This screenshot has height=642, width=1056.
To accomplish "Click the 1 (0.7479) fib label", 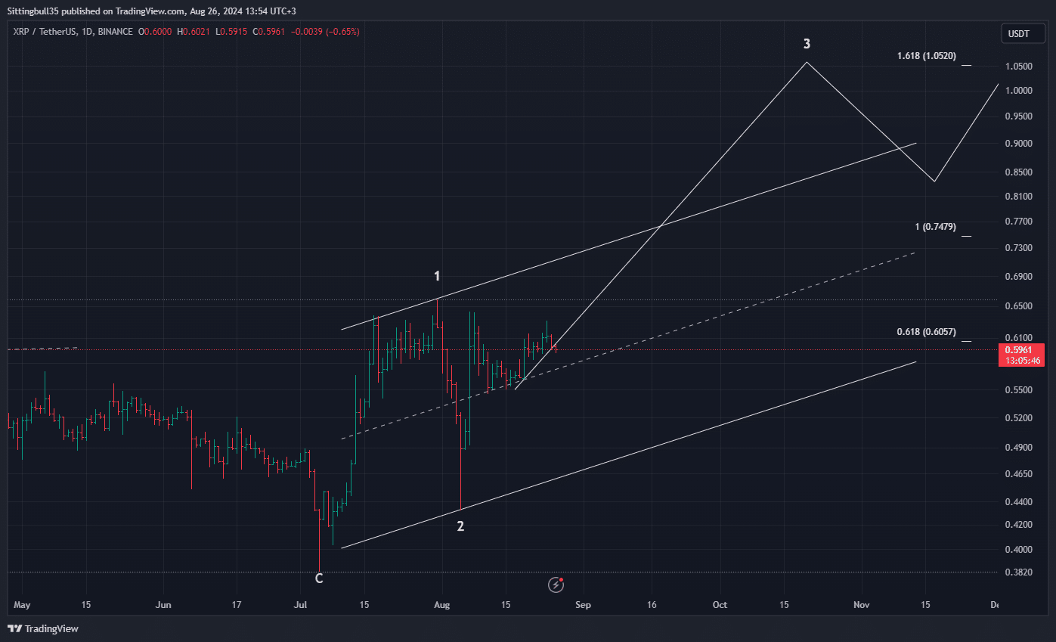I will click(935, 227).
